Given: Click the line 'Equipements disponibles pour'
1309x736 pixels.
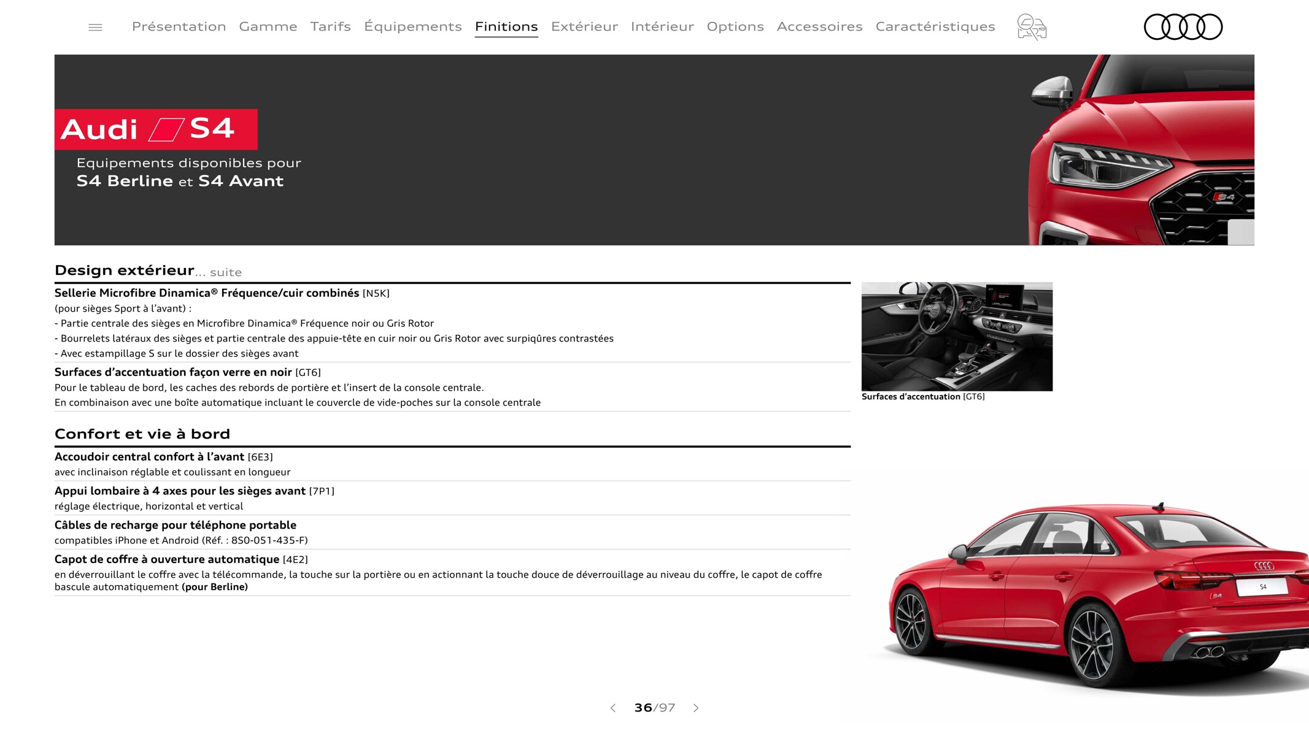Looking at the screenshot, I should [x=189, y=163].
